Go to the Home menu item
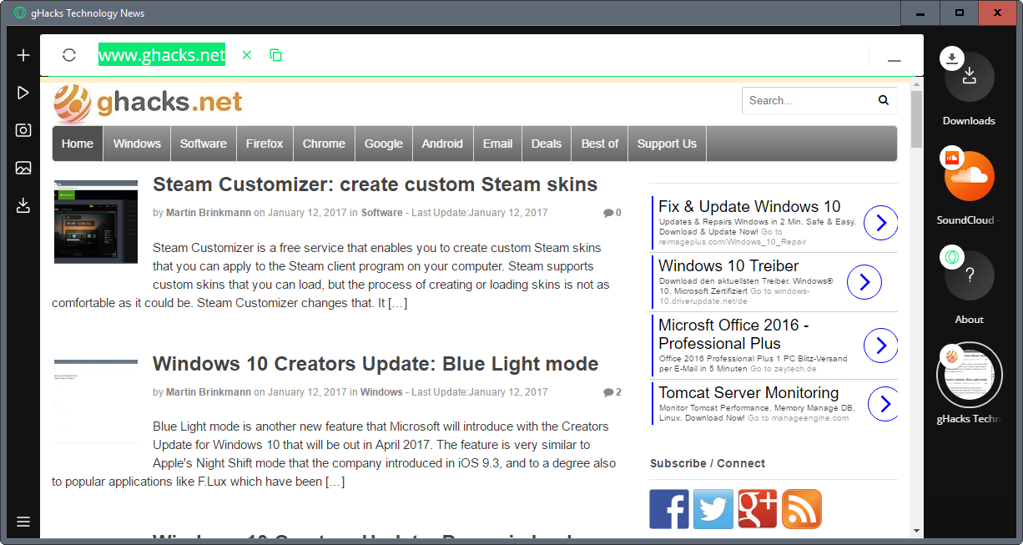This screenshot has width=1023, height=545. click(78, 144)
